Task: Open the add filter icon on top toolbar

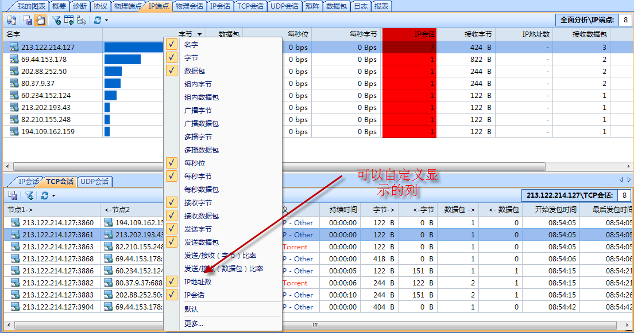Action: 56,20
